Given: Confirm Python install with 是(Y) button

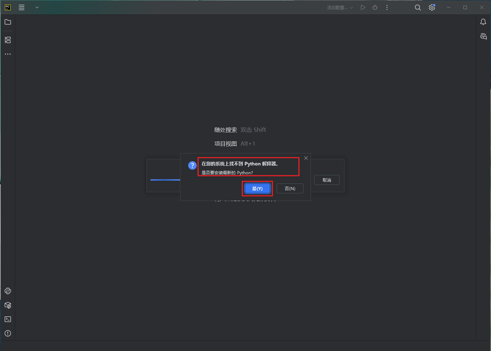Looking at the screenshot, I should (x=257, y=189).
